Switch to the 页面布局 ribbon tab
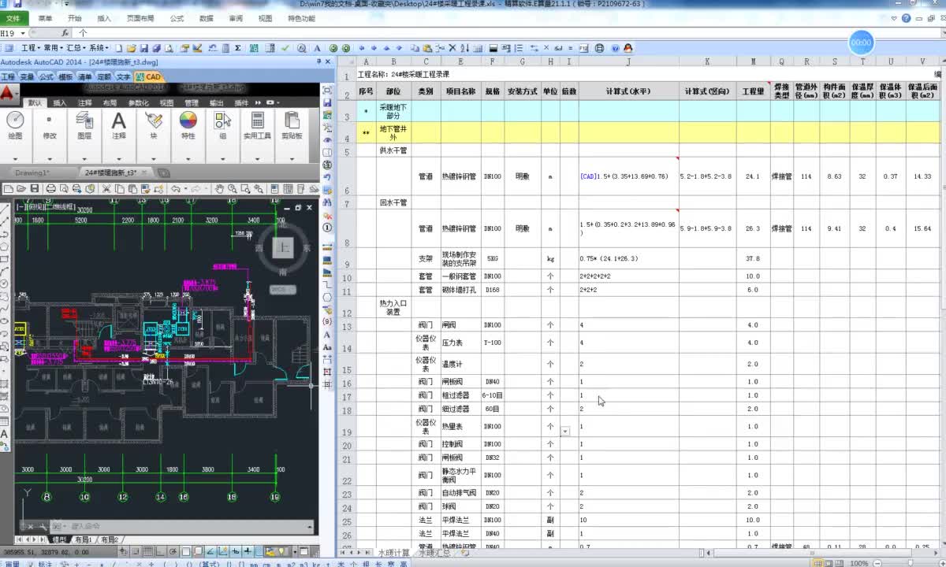This screenshot has height=567, width=946. coord(140,18)
